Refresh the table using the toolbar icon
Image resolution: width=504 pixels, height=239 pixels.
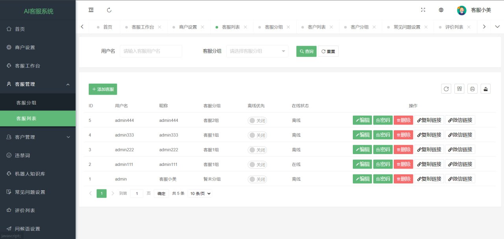[x=446, y=89]
